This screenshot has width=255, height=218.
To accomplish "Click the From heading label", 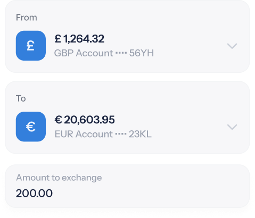I will pyautogui.click(x=27, y=18).
